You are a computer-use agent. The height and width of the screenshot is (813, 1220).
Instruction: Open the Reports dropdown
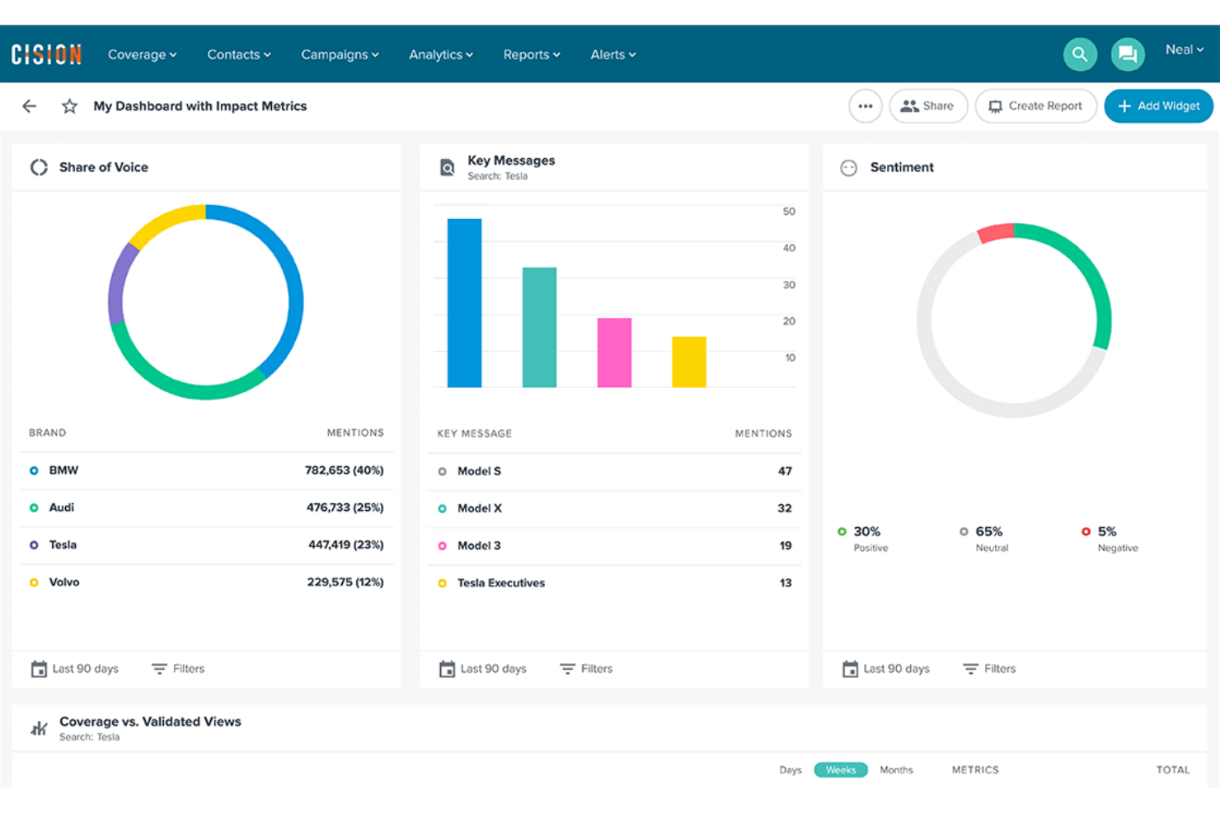[531, 54]
